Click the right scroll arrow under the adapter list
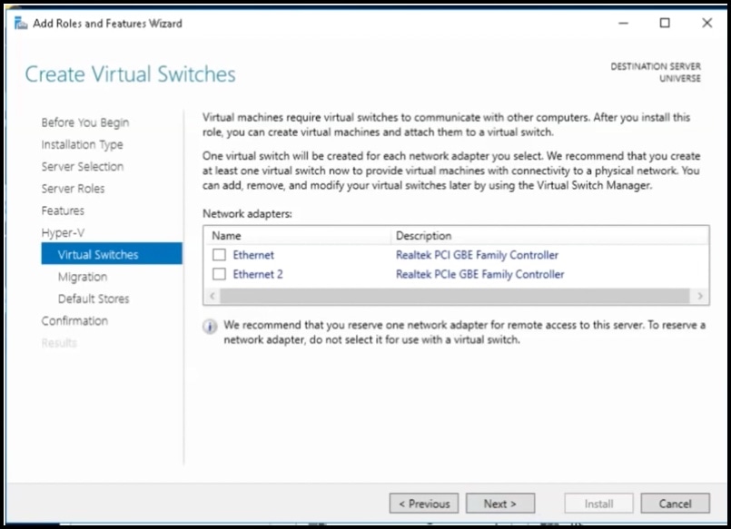This screenshot has height=529, width=731. 699,296
